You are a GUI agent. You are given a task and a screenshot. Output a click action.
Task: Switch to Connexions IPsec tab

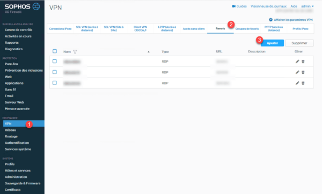point(60,29)
